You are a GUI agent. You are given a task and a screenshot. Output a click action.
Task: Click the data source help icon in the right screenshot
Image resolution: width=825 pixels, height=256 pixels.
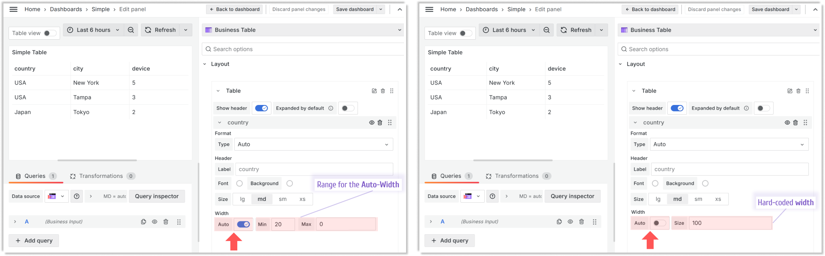pyautogui.click(x=492, y=196)
